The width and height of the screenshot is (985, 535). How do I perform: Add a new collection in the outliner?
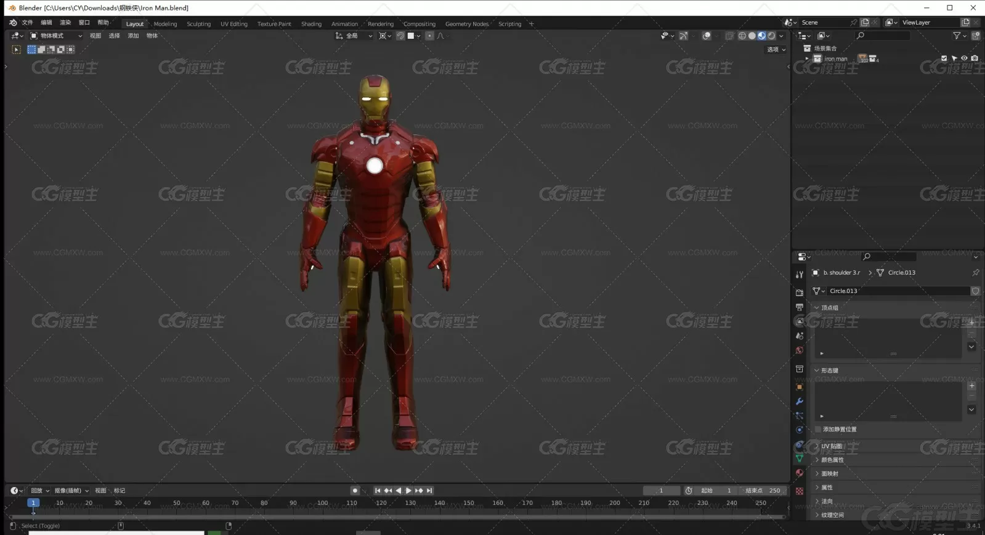[x=976, y=36]
